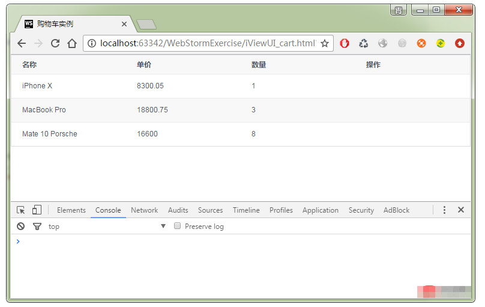
Task: Open the yellow-green plus extension icon
Action: (x=441, y=43)
